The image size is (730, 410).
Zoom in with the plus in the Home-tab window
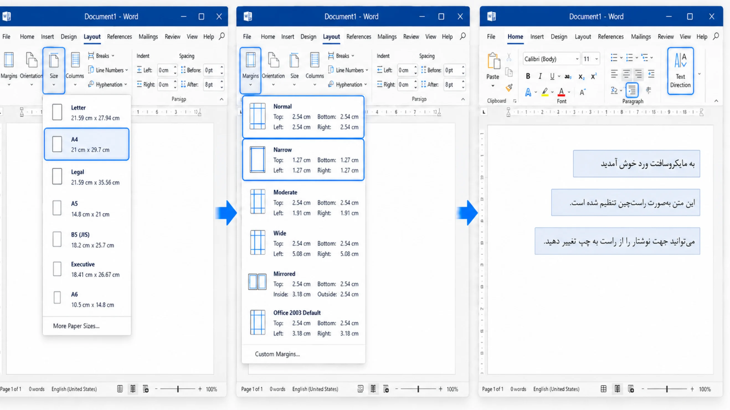click(692, 389)
